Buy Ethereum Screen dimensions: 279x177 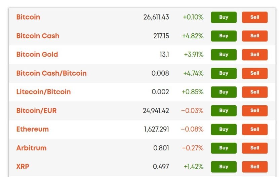click(x=224, y=130)
